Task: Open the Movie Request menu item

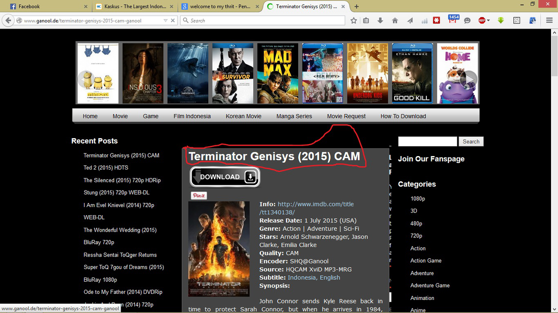Action: click(x=347, y=116)
